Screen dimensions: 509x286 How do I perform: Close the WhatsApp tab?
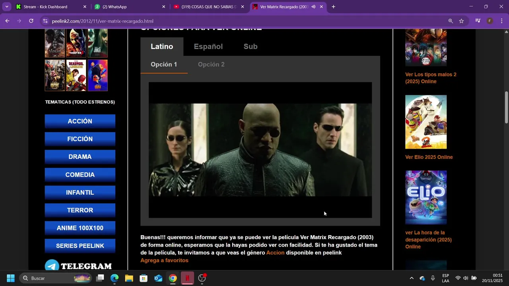click(x=163, y=7)
